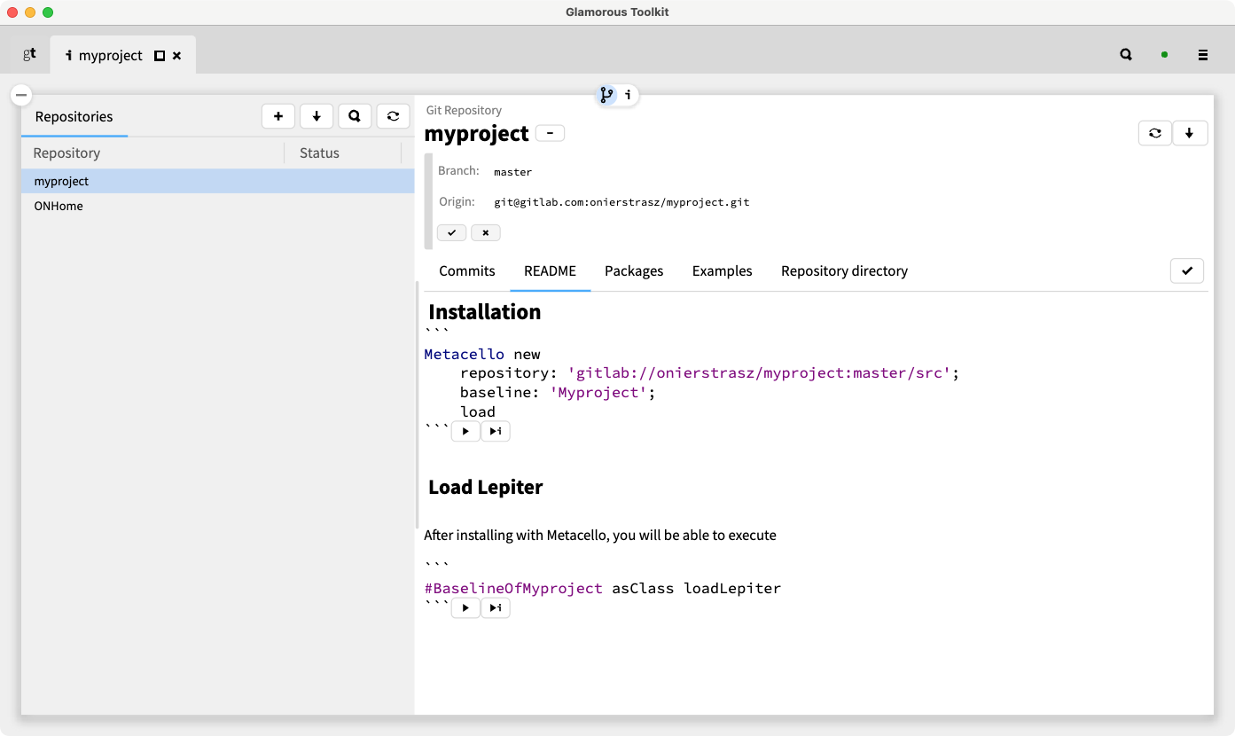Cancel branch and origin changes with x button
1235x736 pixels.
click(486, 232)
